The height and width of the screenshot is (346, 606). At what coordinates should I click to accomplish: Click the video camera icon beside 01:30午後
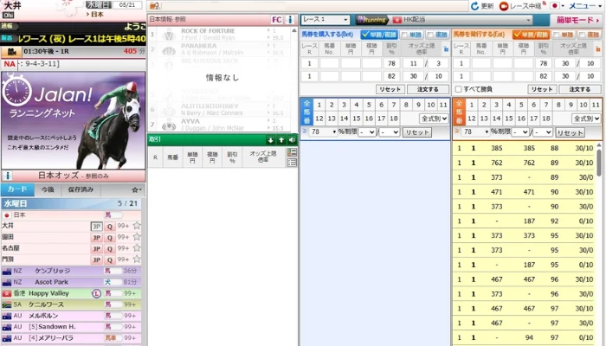[12, 52]
